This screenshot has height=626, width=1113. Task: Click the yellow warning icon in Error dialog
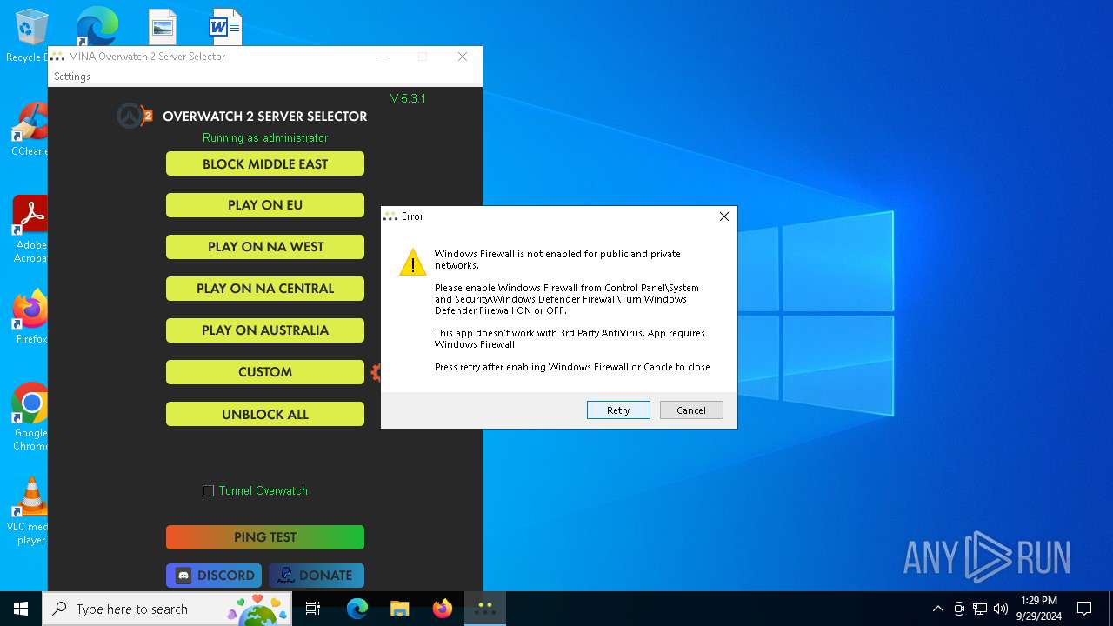click(412, 263)
